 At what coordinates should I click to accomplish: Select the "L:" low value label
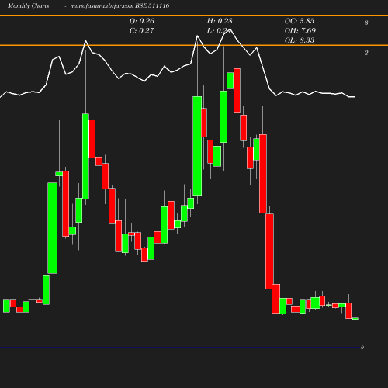coord(210,31)
